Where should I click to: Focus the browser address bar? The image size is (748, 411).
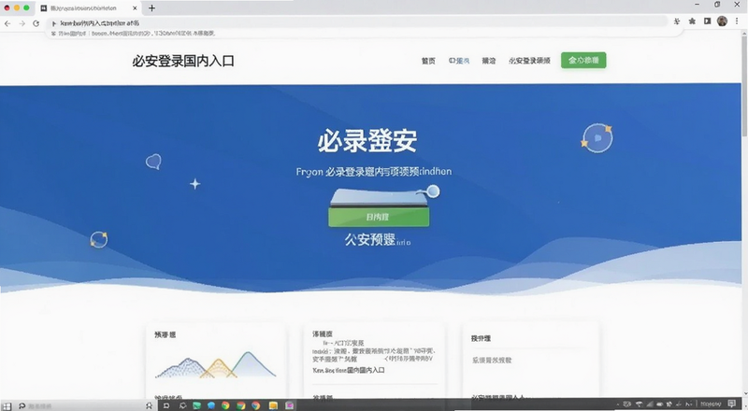[x=358, y=23]
